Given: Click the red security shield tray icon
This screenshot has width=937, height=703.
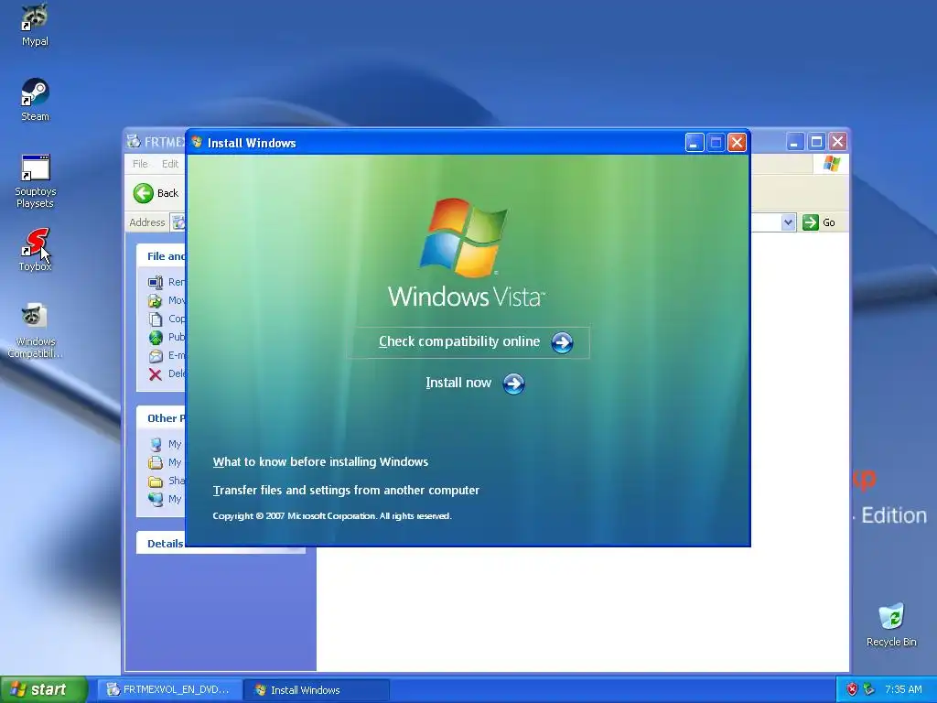Looking at the screenshot, I should click(852, 689).
